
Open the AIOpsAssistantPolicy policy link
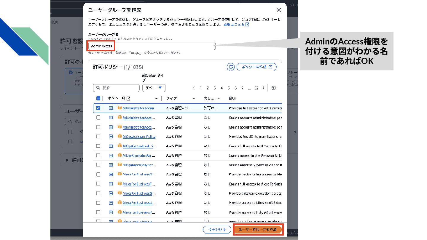click(139, 137)
